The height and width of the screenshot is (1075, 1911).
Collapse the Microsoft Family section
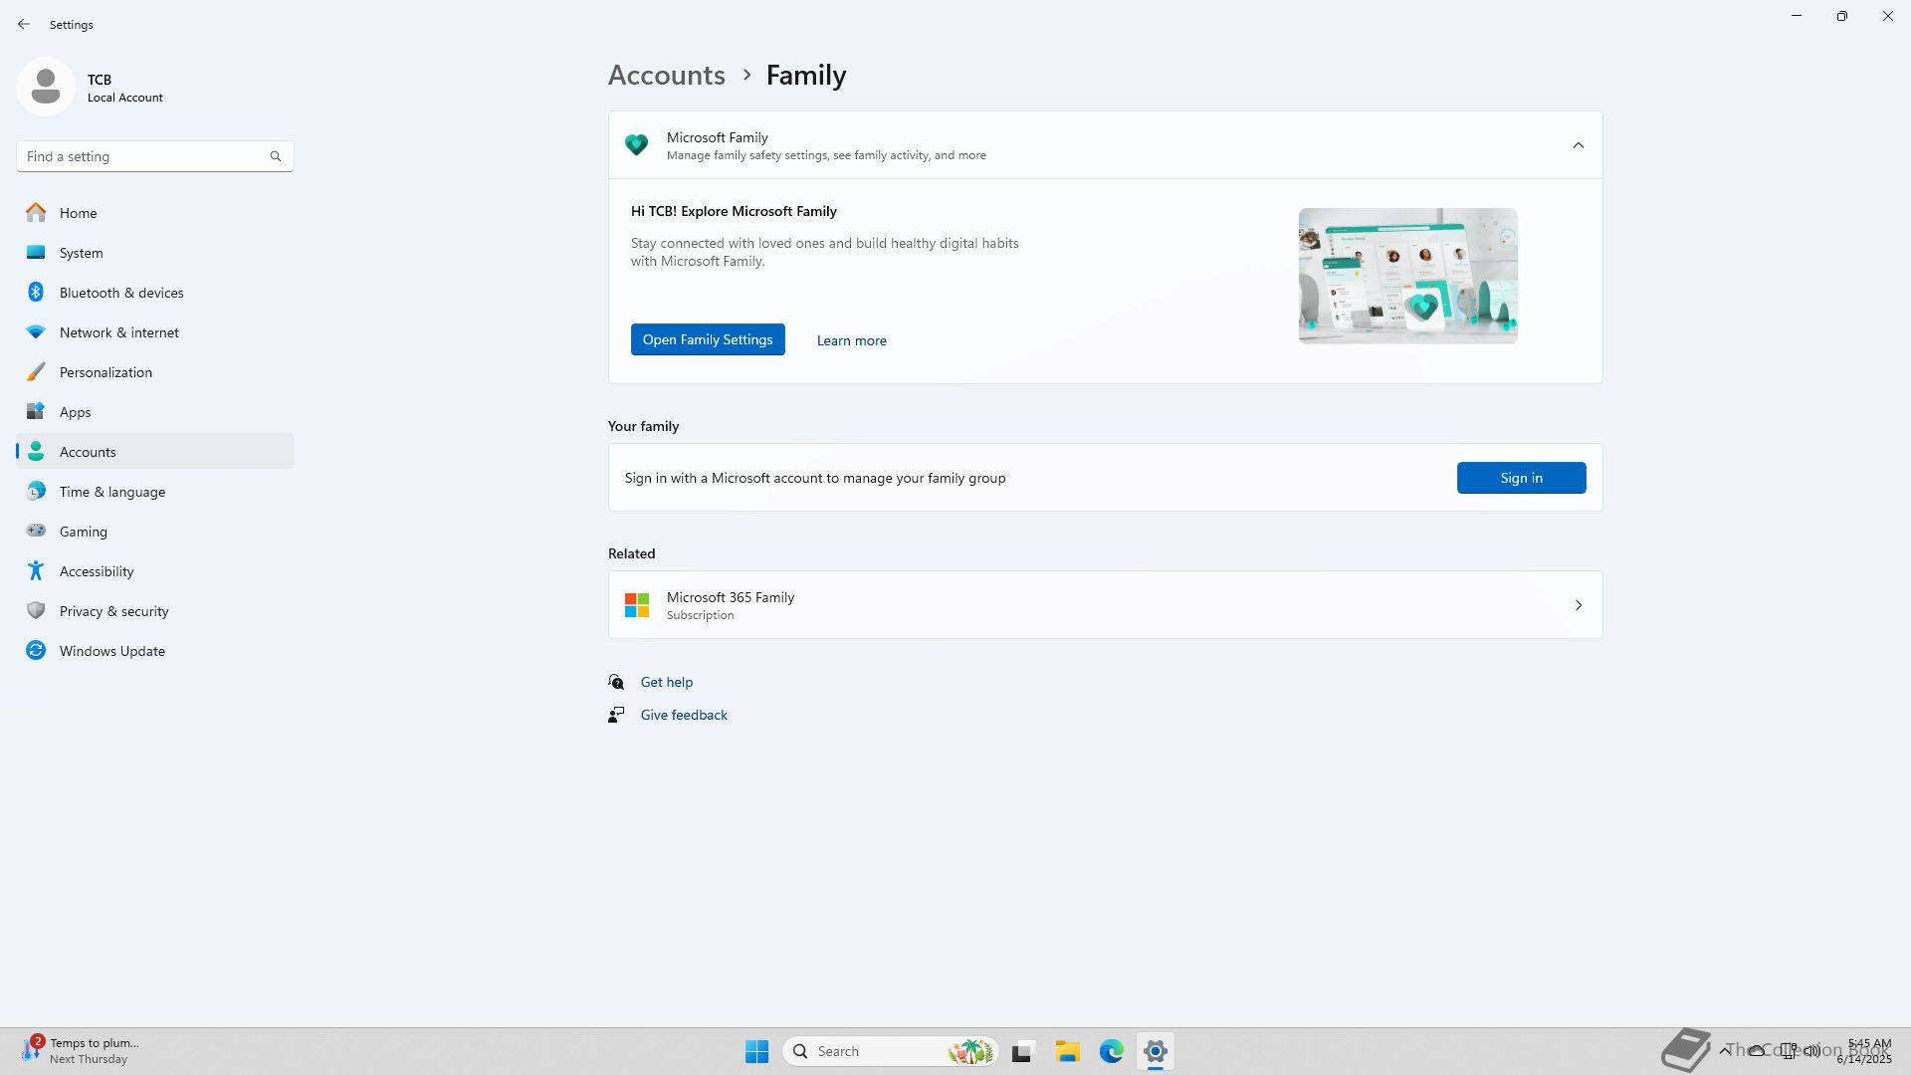(x=1578, y=145)
